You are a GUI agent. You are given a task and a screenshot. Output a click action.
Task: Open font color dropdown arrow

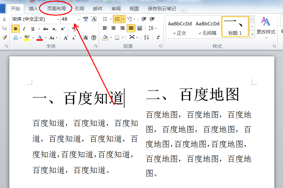(46, 38)
